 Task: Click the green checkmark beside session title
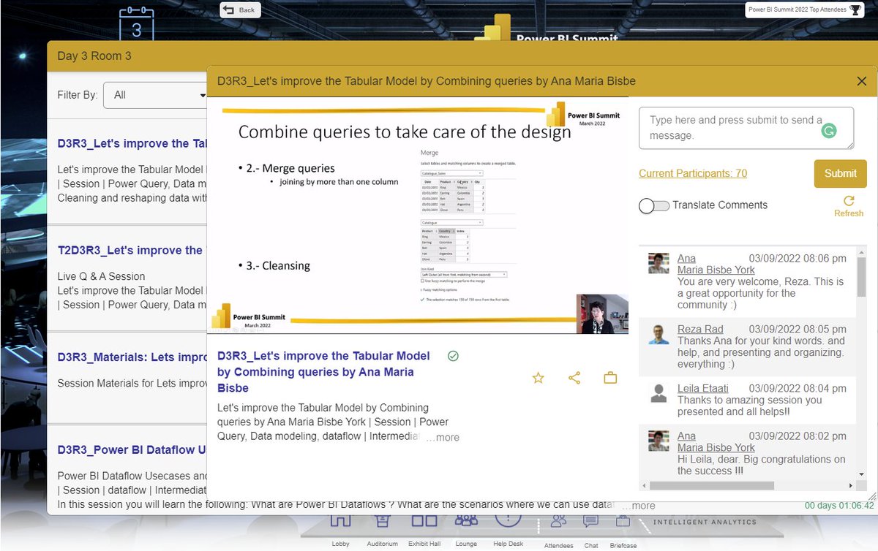[453, 356]
